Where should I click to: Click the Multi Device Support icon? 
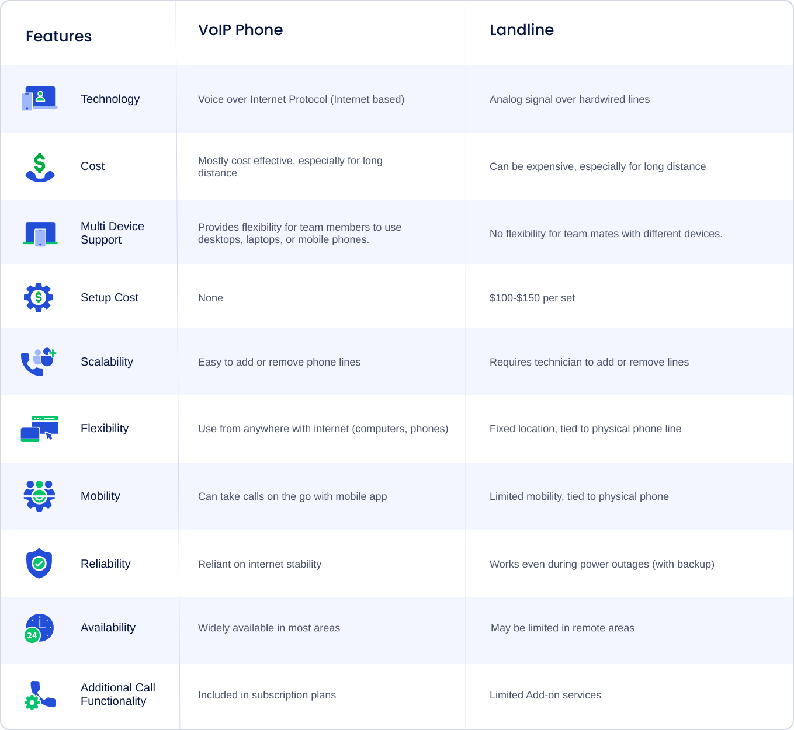(40, 234)
